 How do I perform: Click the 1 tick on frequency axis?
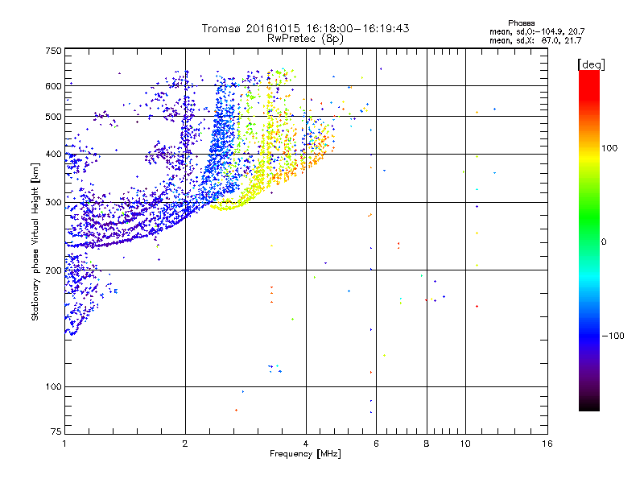pos(64,444)
